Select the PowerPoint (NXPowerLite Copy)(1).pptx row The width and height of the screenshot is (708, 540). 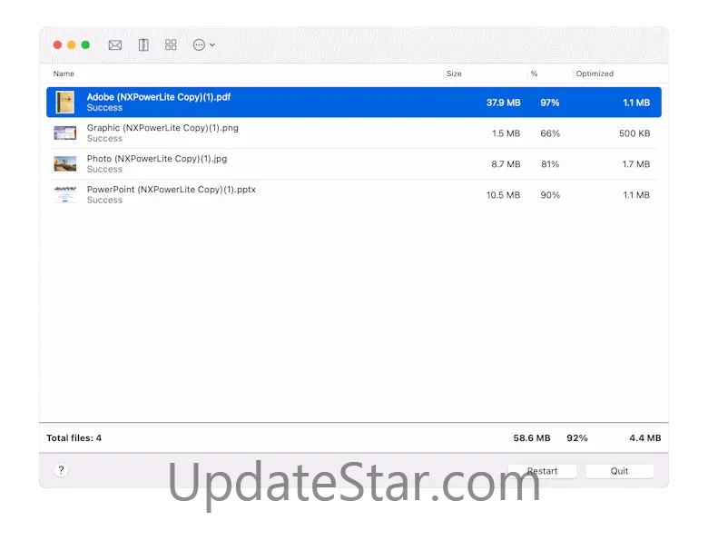pos(354,194)
